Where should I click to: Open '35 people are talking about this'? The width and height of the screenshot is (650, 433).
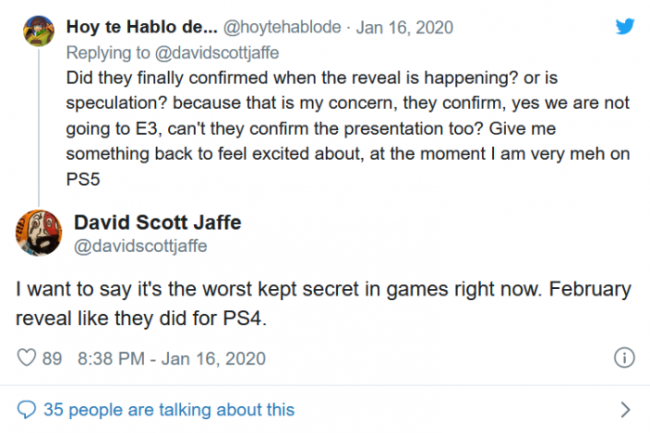[x=168, y=409]
